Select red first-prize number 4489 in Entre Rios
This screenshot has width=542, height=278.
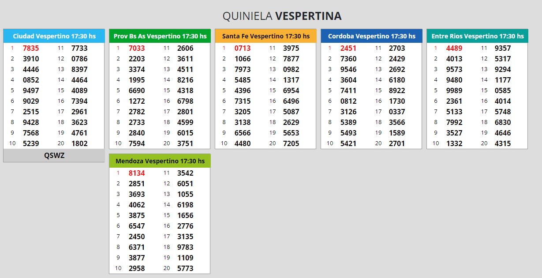454,48
